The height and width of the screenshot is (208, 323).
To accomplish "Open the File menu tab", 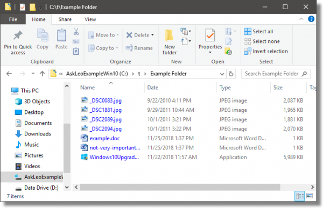I will pos(13,19).
